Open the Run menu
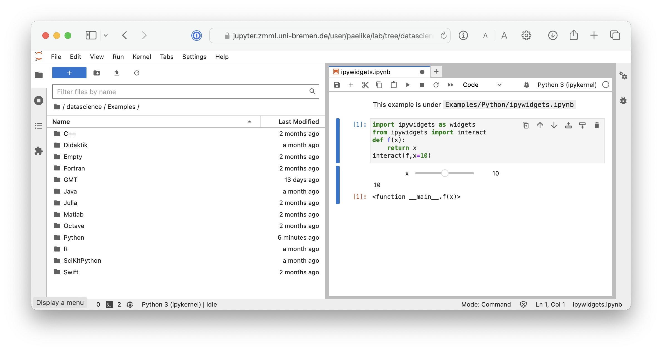The width and height of the screenshot is (662, 351). tap(118, 57)
